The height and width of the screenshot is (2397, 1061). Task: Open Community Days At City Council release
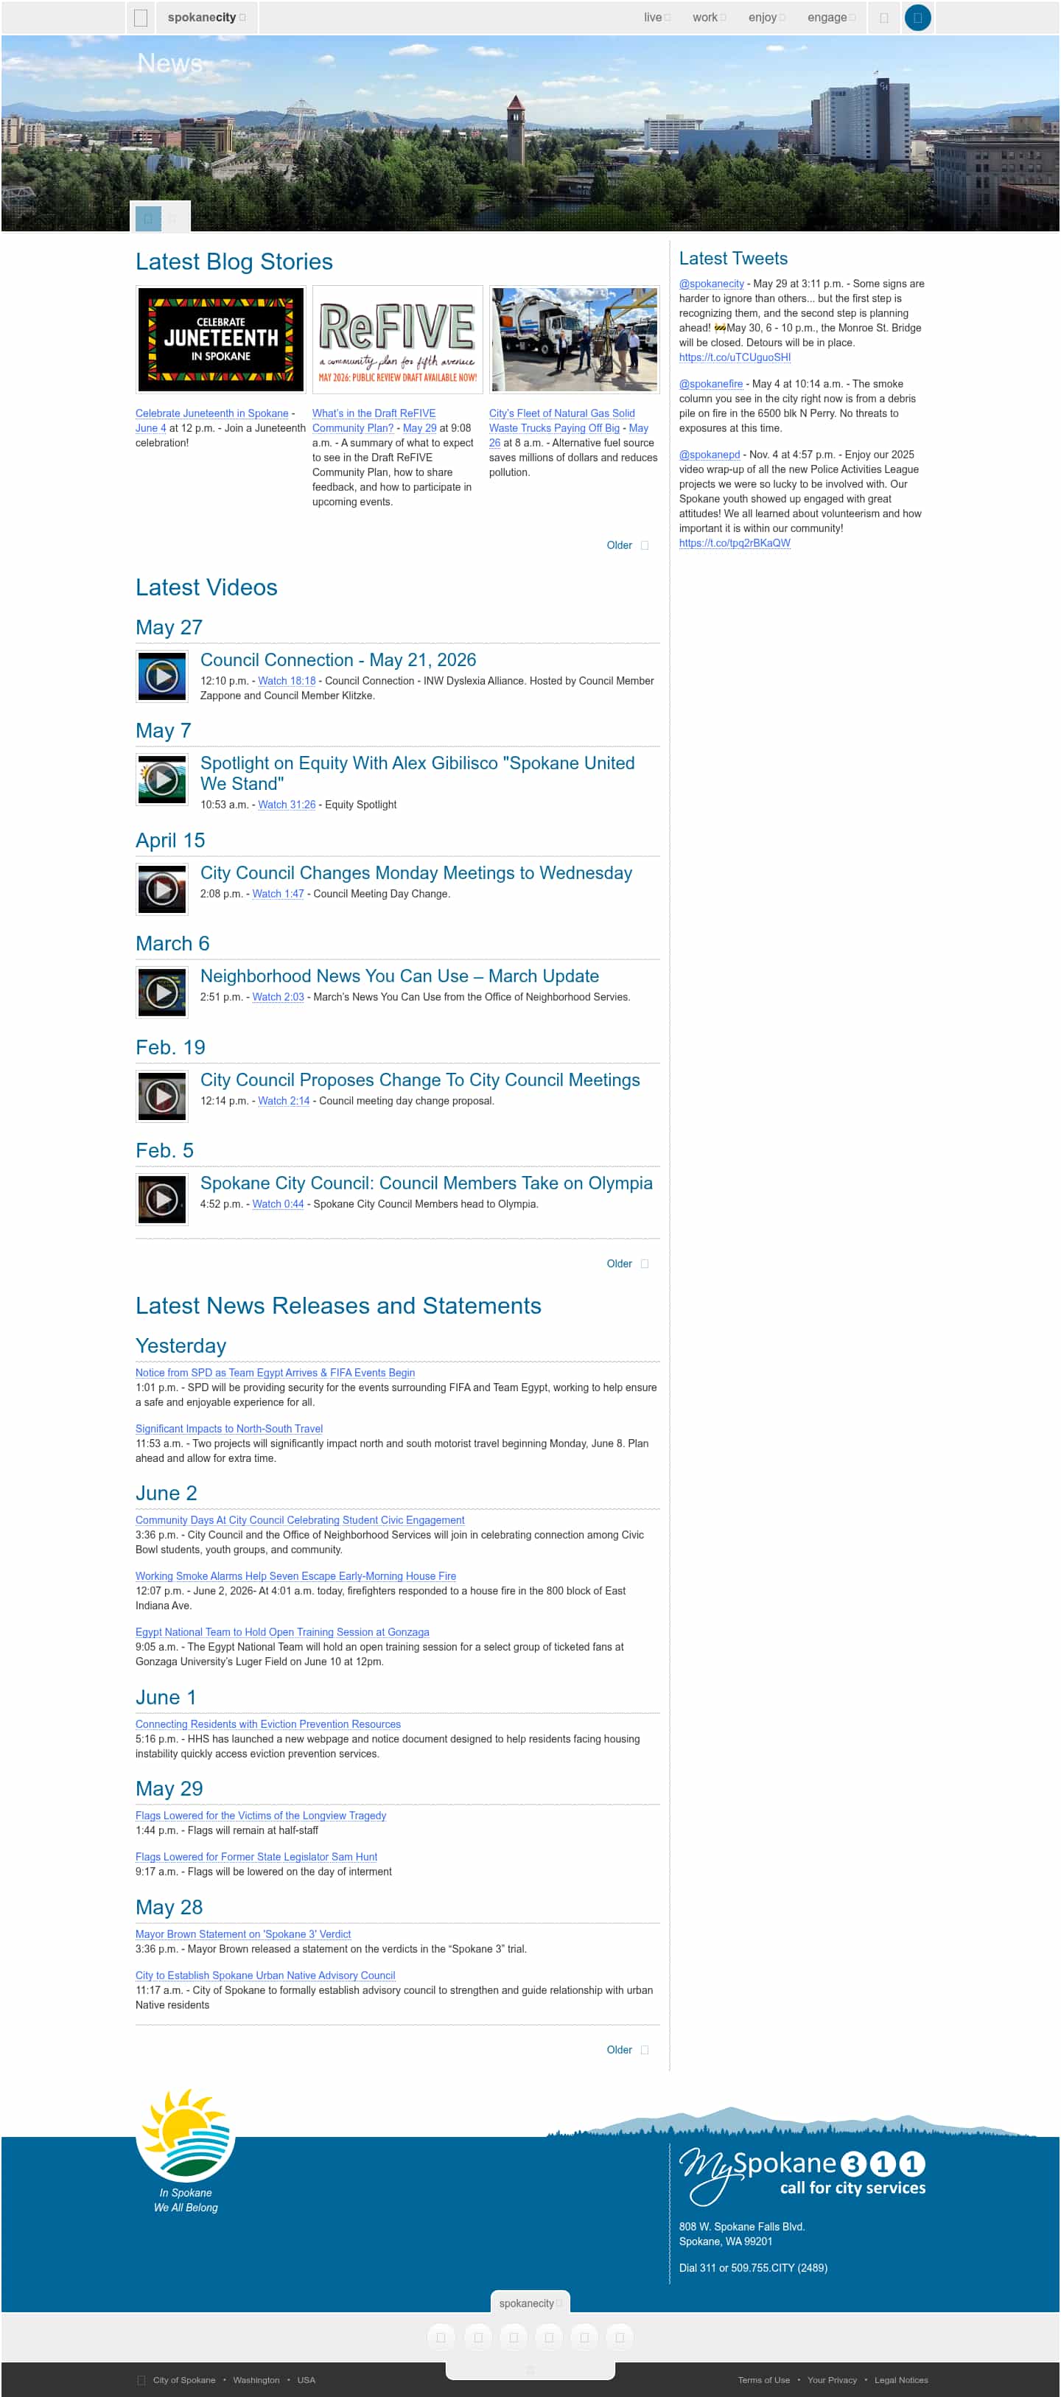click(x=300, y=1519)
